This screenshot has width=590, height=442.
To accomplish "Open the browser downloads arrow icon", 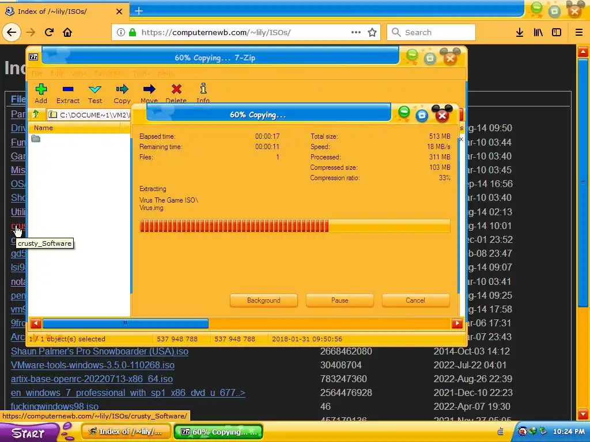I will [x=520, y=33].
